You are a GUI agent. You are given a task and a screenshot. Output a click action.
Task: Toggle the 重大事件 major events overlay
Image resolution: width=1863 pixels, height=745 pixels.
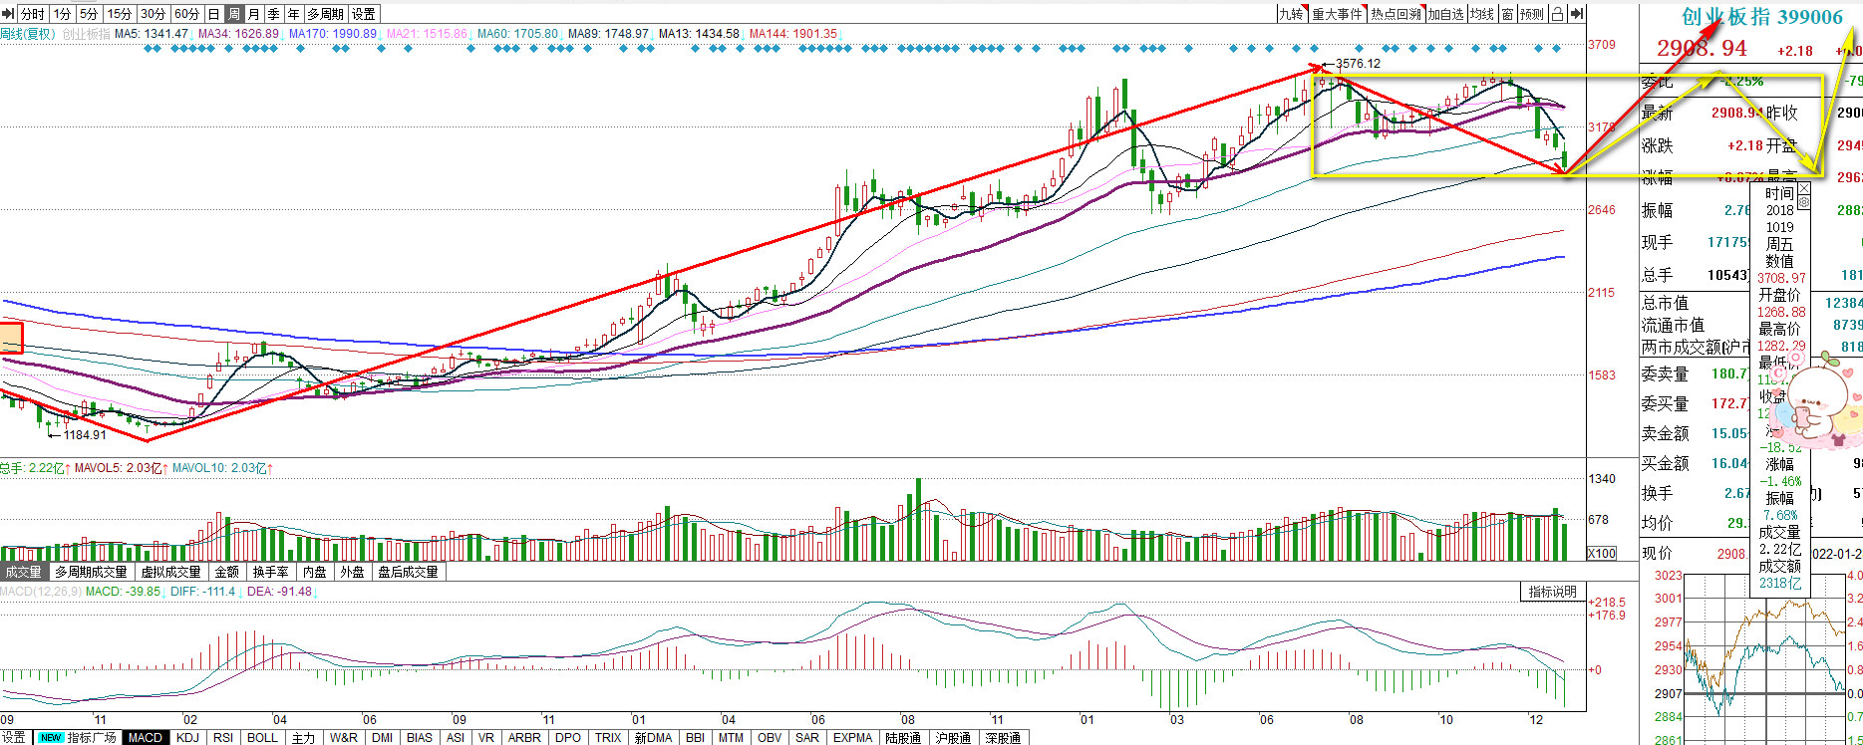(1337, 14)
